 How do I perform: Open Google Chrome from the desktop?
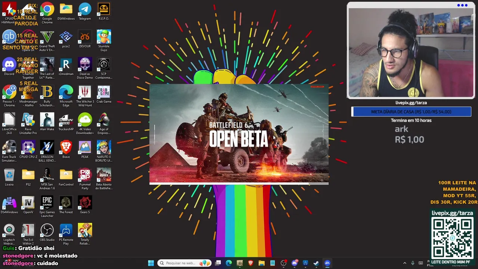tap(47, 13)
